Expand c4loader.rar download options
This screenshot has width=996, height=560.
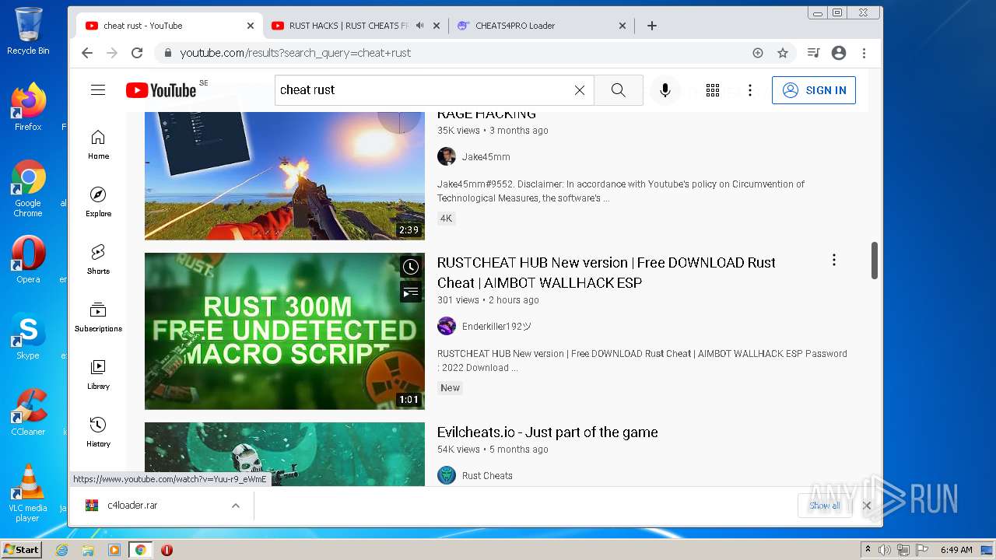[235, 506]
